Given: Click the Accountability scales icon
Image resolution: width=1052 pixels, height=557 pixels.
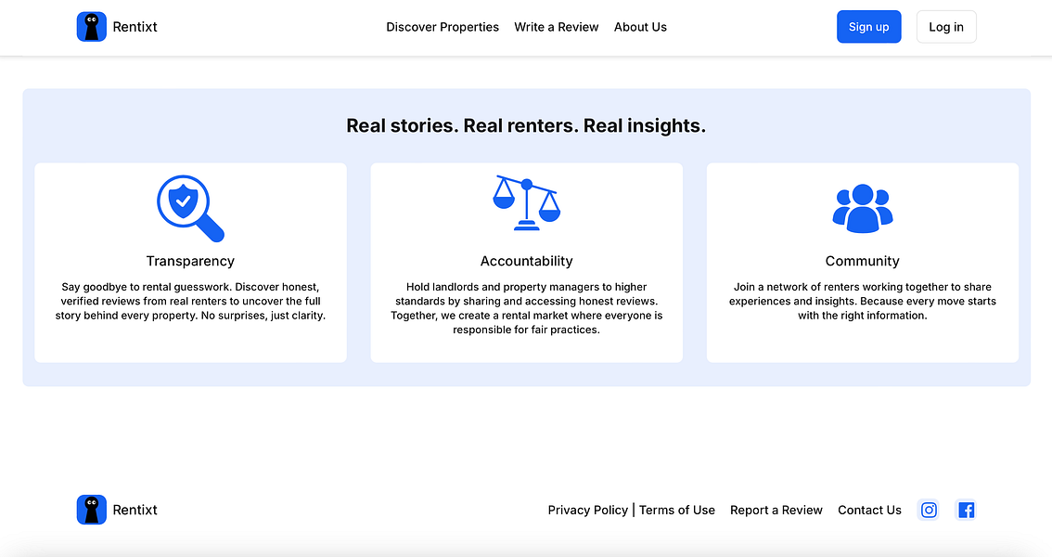Looking at the screenshot, I should (x=527, y=203).
